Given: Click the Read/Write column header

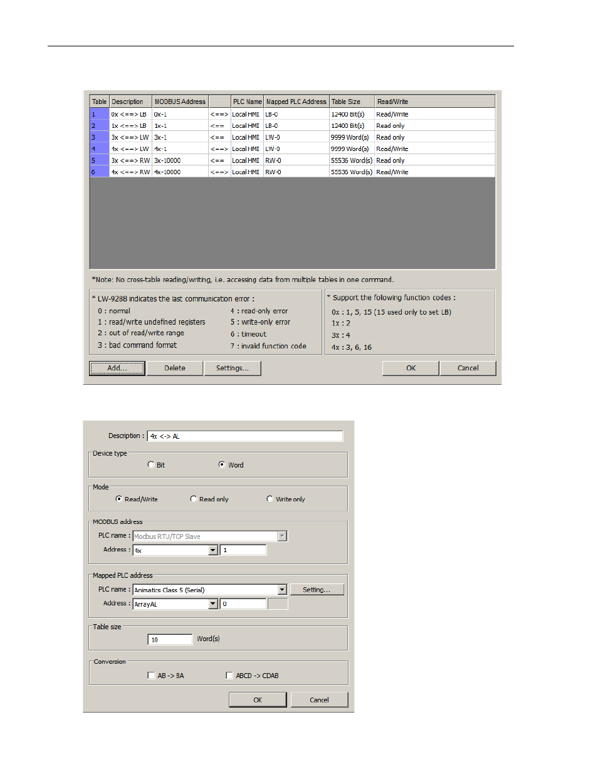Looking at the screenshot, I should [x=435, y=102].
